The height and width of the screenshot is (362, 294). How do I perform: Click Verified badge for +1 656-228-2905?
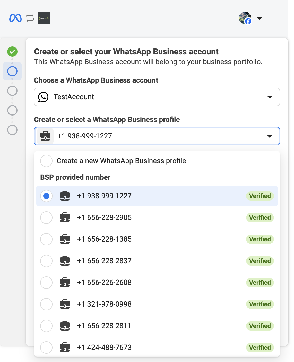(260, 218)
